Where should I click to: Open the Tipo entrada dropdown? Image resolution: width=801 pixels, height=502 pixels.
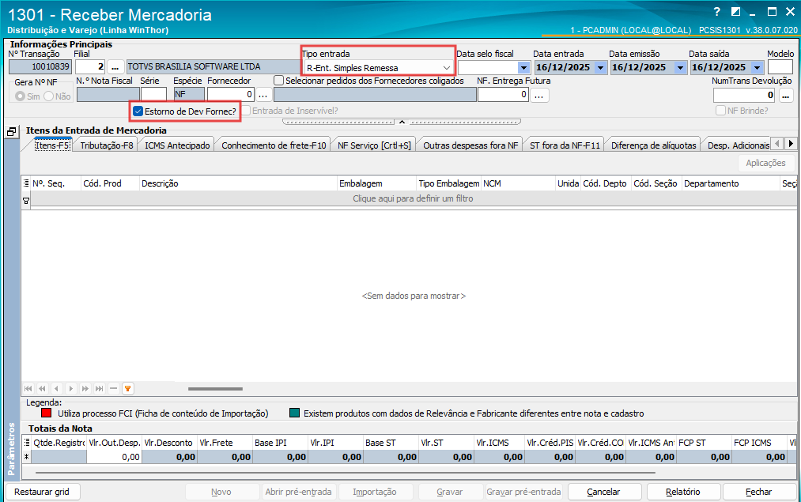(447, 67)
